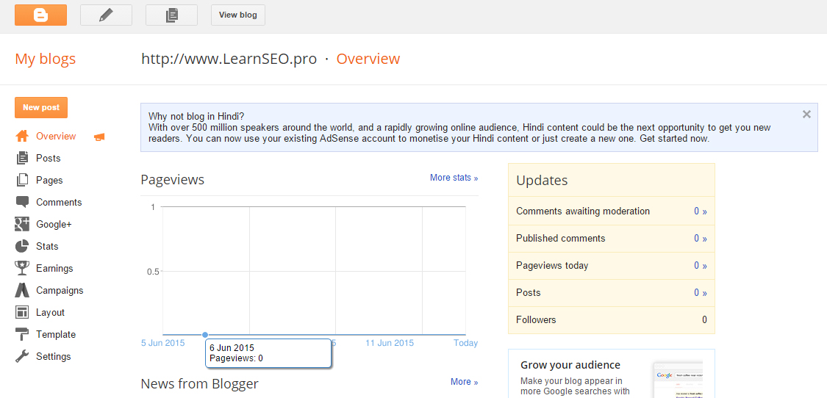Click the pencil new post icon
This screenshot has height=398, width=827.
pos(106,15)
